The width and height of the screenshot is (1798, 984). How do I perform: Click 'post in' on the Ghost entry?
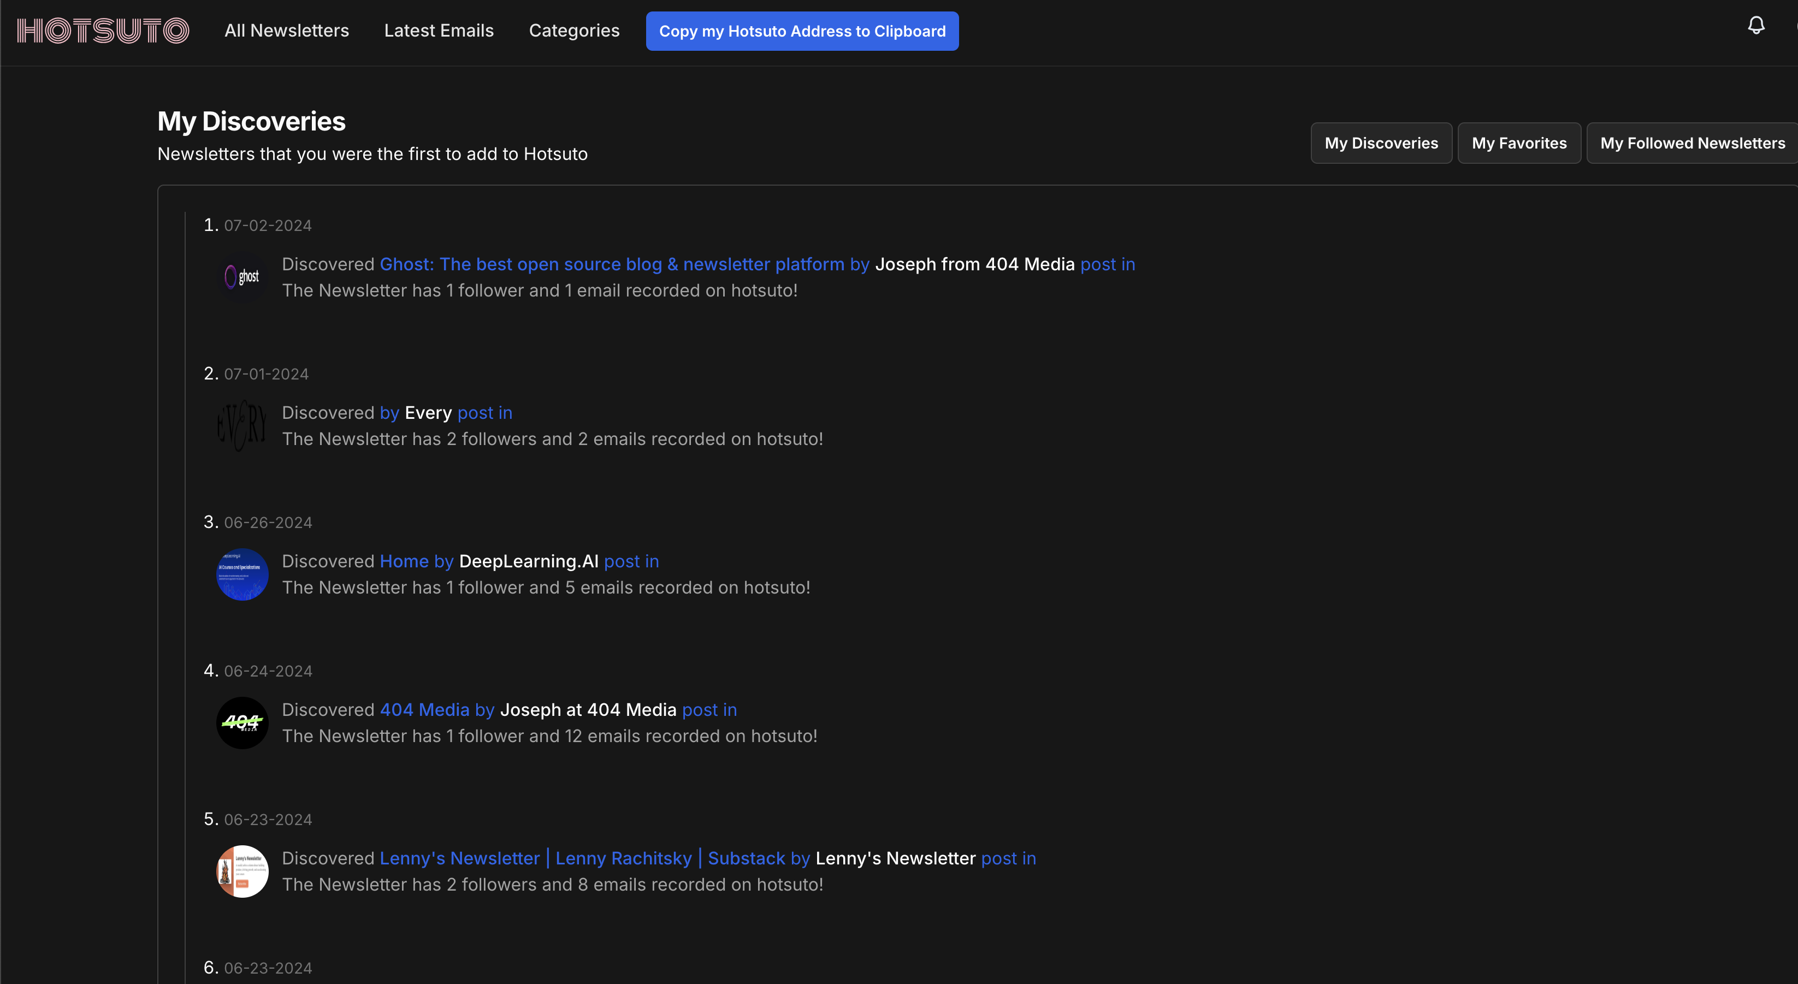click(1108, 264)
